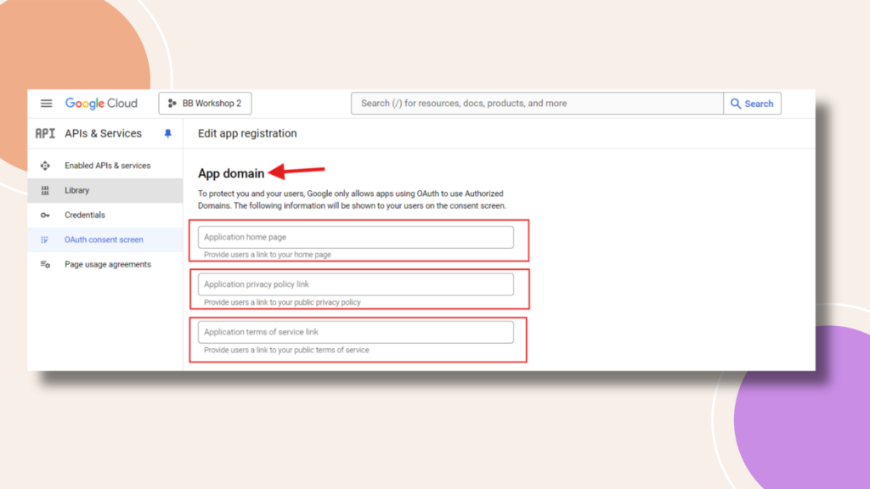Click the Search button
The width and height of the screenshot is (870, 489).
click(x=753, y=104)
